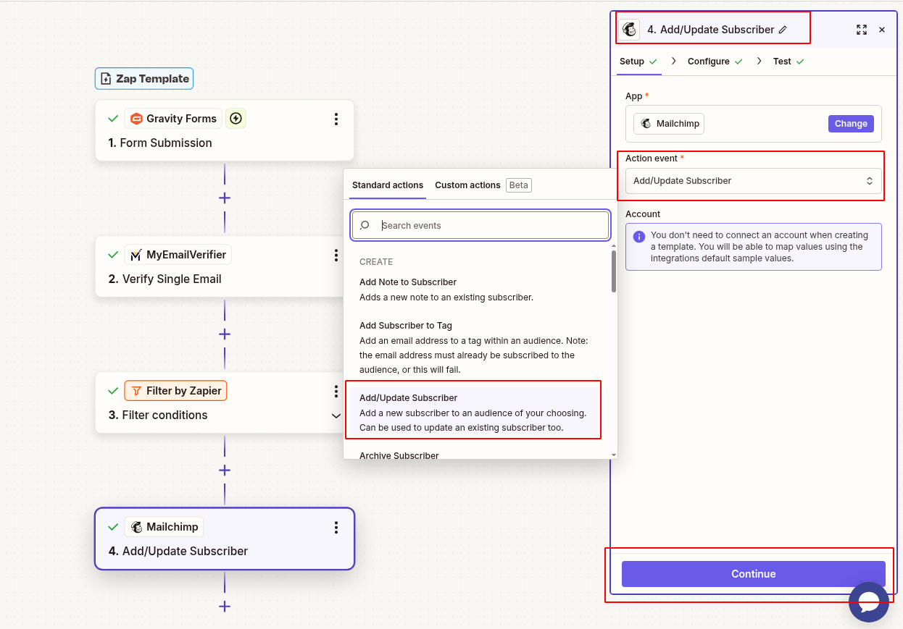
Task: Click the MyEmailVerifier app icon in step 2
Action: pos(136,254)
